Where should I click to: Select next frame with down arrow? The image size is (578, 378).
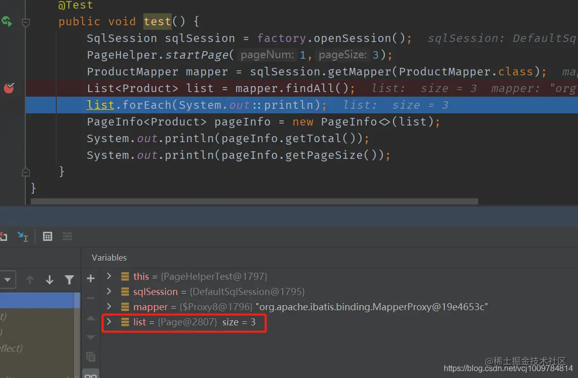click(x=50, y=280)
